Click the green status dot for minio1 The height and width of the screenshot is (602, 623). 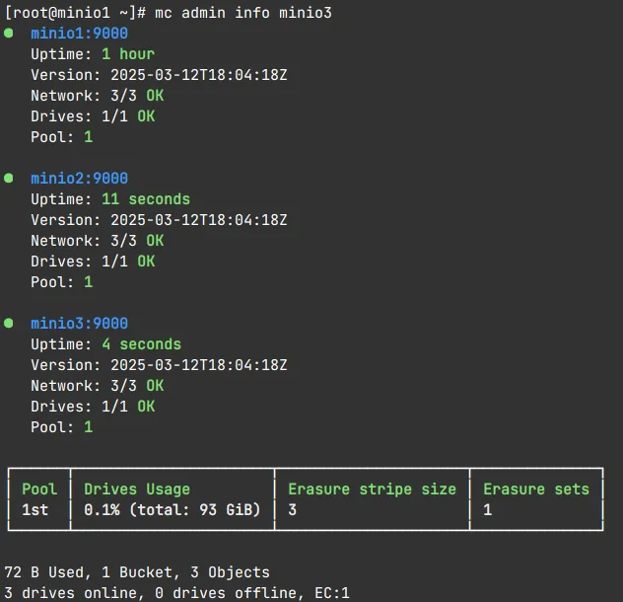coord(8,33)
